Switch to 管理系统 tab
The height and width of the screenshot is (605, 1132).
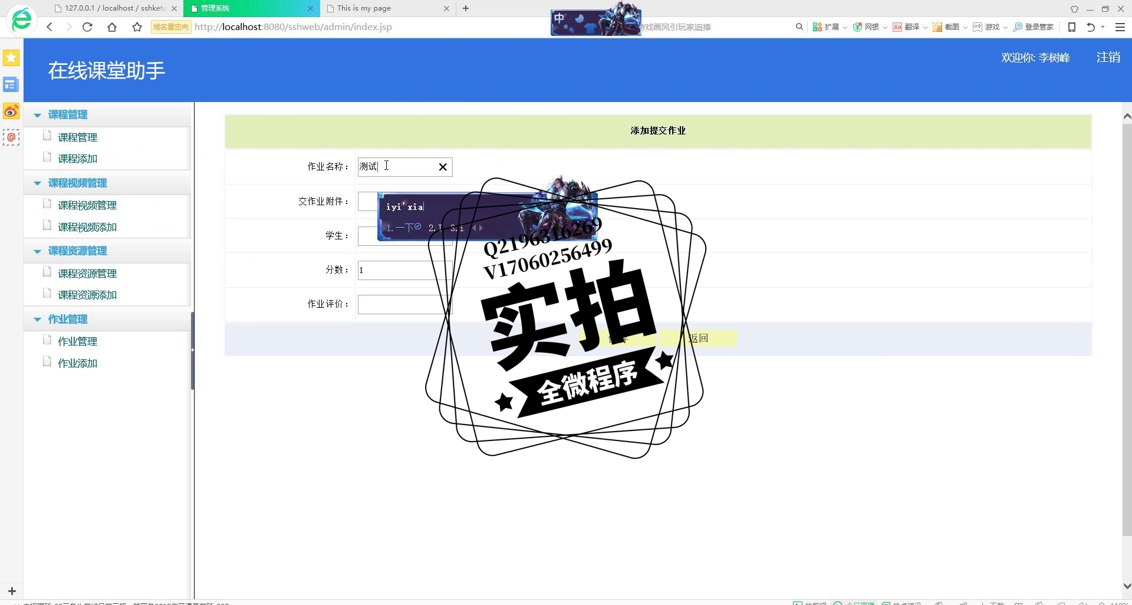[x=251, y=8]
